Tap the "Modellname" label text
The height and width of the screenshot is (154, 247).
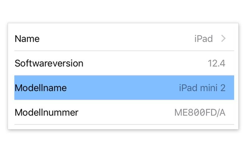coord(41,88)
